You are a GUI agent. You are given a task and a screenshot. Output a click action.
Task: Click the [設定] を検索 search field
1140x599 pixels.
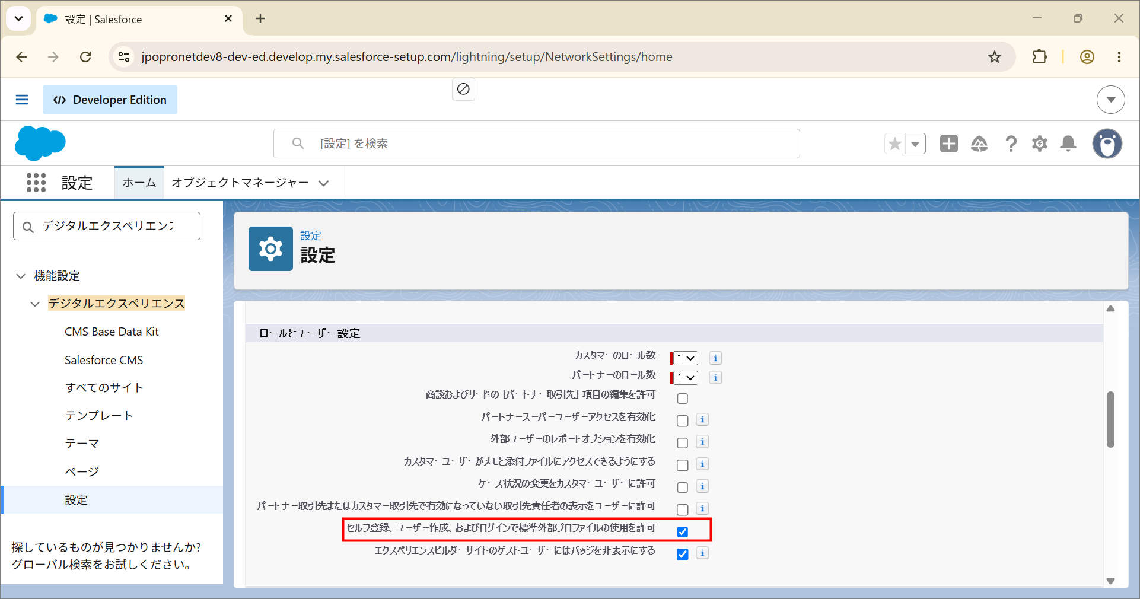[x=536, y=144]
